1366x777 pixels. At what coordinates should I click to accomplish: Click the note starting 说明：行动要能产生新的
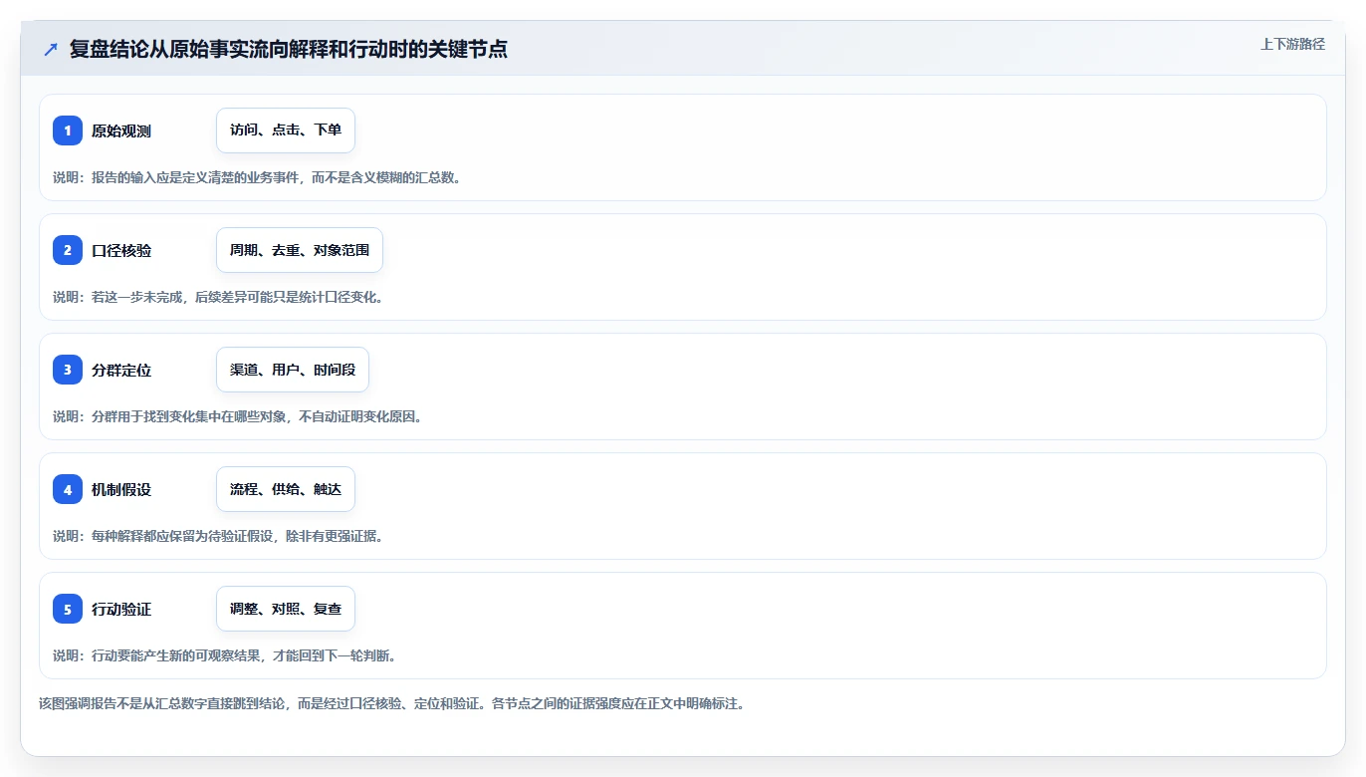coord(225,655)
